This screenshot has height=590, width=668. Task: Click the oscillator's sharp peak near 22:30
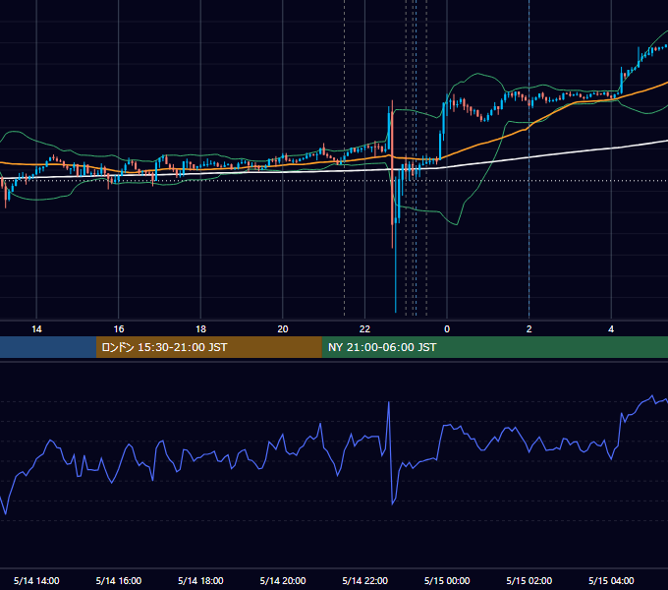point(389,403)
